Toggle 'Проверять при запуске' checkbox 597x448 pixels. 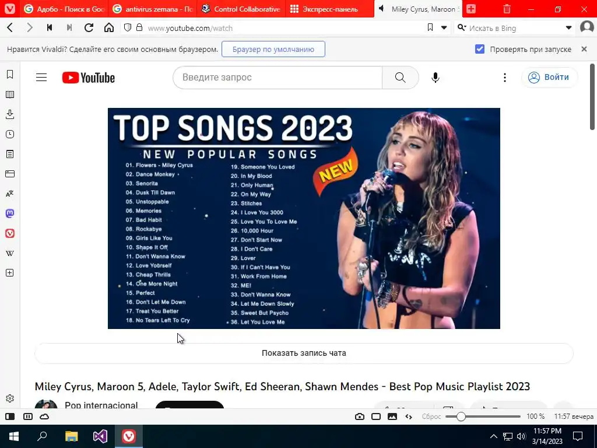[480, 49]
